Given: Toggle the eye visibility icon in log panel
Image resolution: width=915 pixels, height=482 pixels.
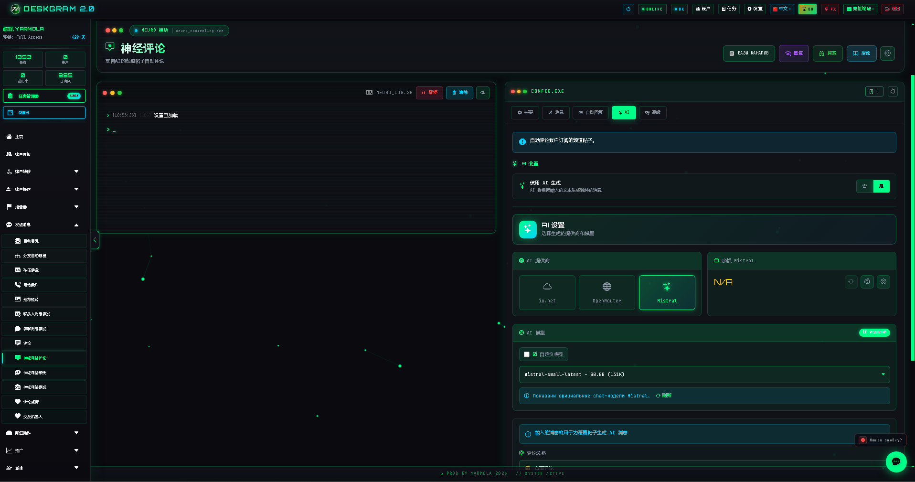Looking at the screenshot, I should [483, 93].
